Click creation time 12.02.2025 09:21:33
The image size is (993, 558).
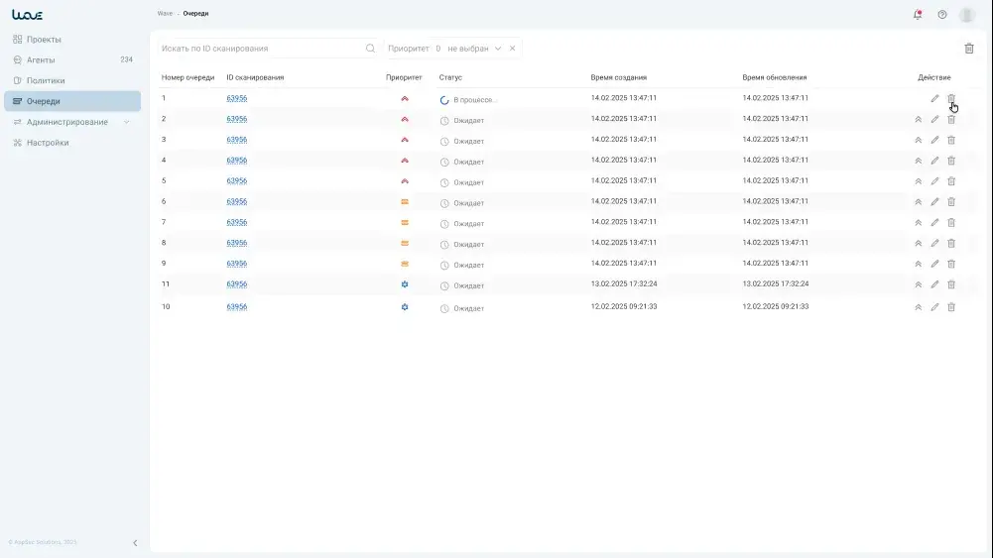(x=624, y=307)
